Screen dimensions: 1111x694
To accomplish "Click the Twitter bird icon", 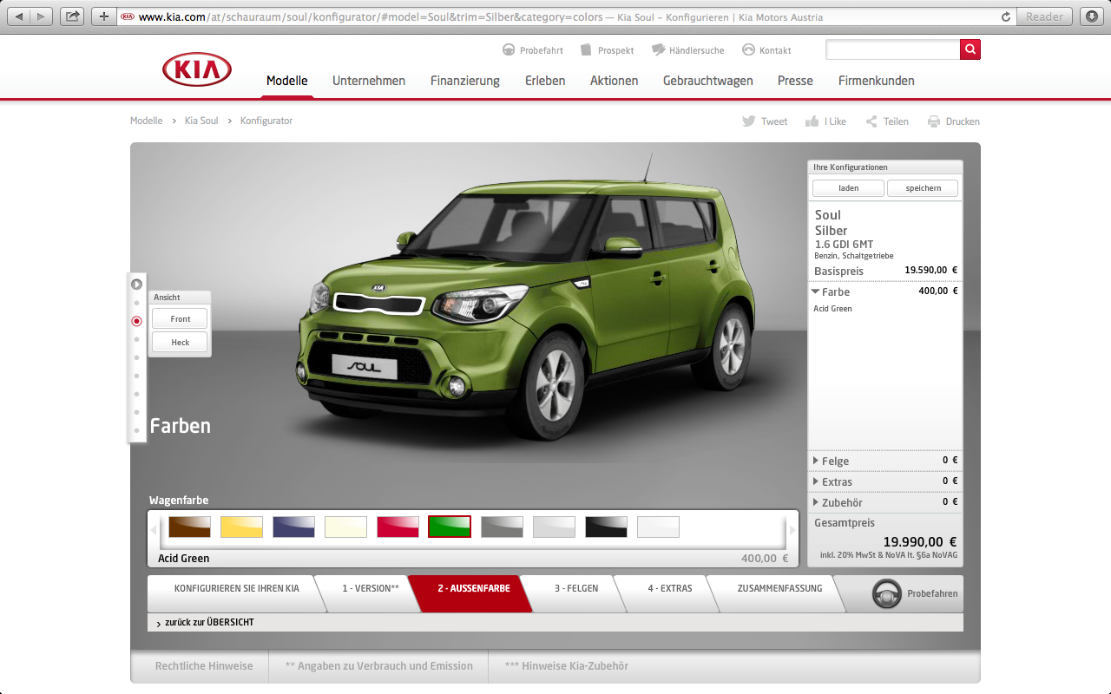I will (x=748, y=121).
